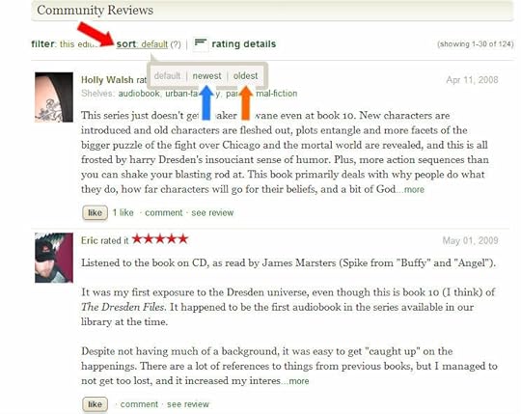Open the sort default dropdown link
Screen dimensions: 521x414
click(x=154, y=44)
